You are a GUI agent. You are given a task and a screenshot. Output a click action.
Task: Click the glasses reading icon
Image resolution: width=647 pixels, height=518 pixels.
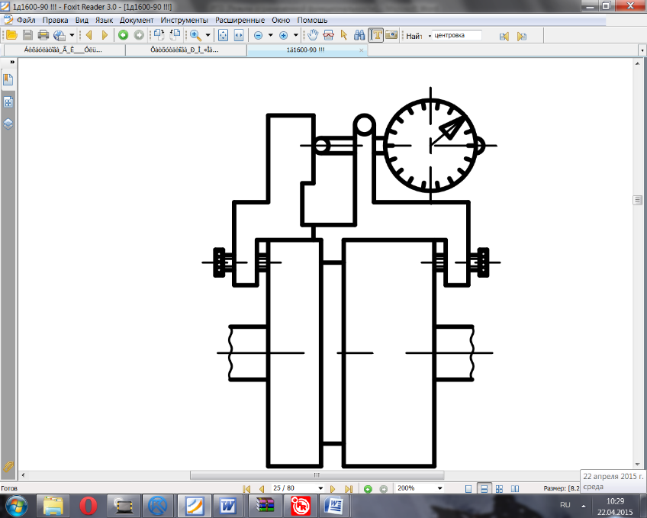pyautogui.click(x=328, y=35)
